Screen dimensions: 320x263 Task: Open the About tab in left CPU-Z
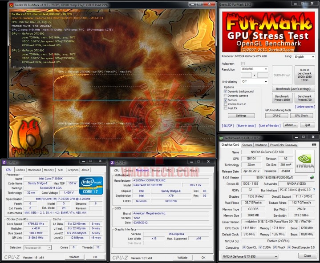[x=85, y=170]
